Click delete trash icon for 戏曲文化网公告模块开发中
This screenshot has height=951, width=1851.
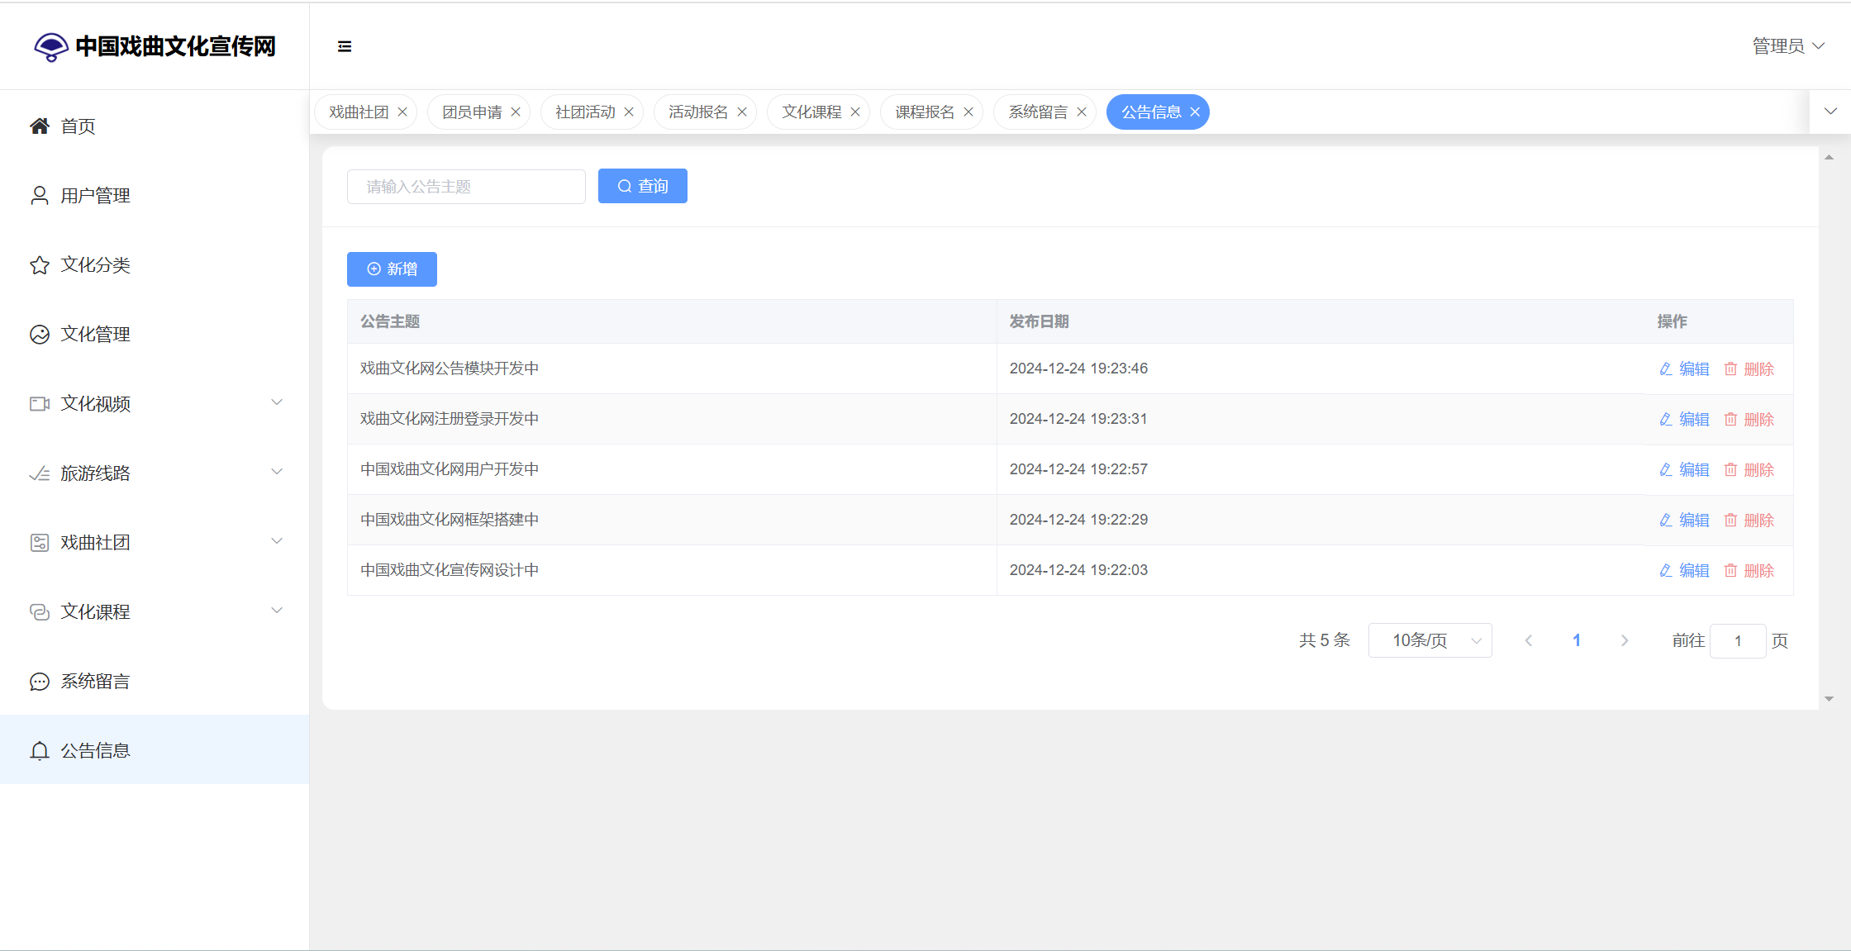(x=1730, y=369)
